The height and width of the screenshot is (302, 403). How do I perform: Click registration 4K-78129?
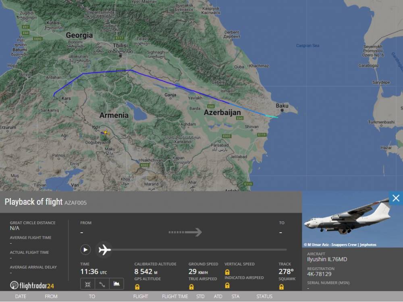coord(319,274)
